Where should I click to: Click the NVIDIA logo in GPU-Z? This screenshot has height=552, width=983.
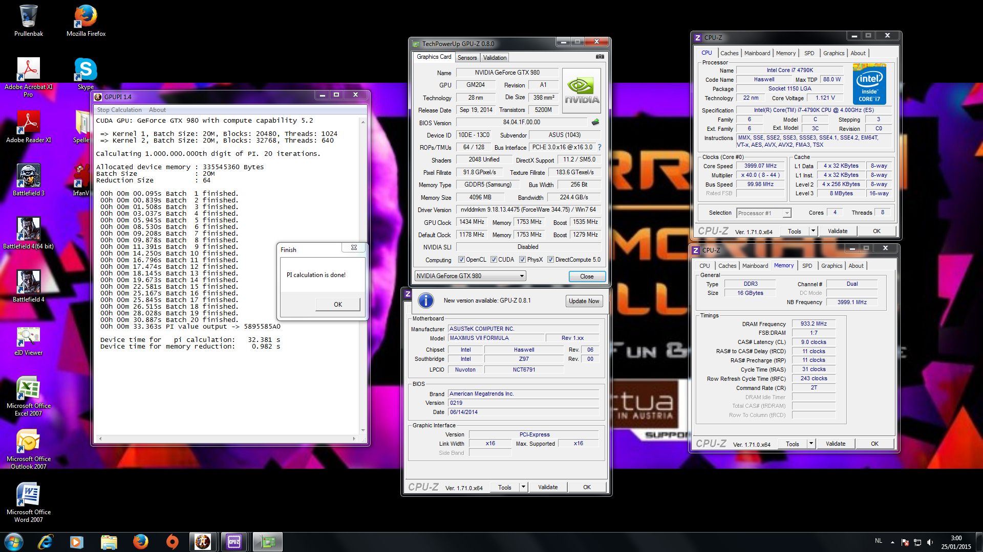(582, 90)
